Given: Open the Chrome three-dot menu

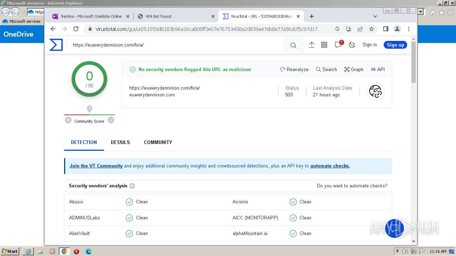Looking at the screenshot, I should point(409,29).
